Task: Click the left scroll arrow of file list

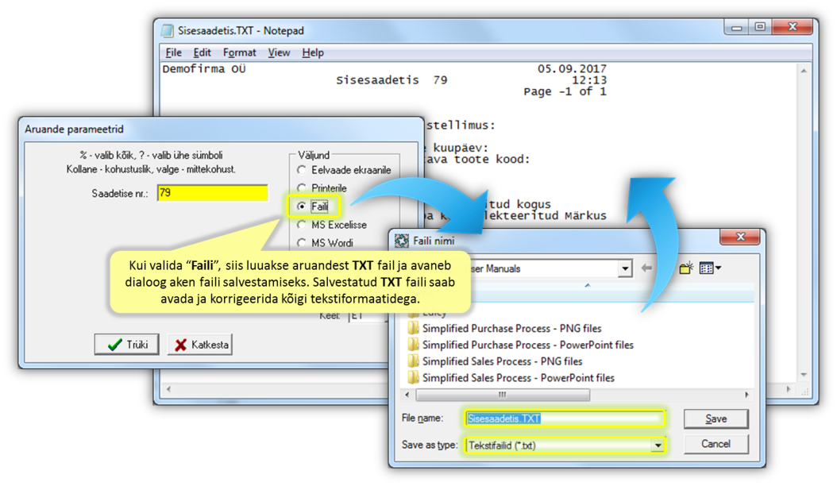Action: click(407, 395)
